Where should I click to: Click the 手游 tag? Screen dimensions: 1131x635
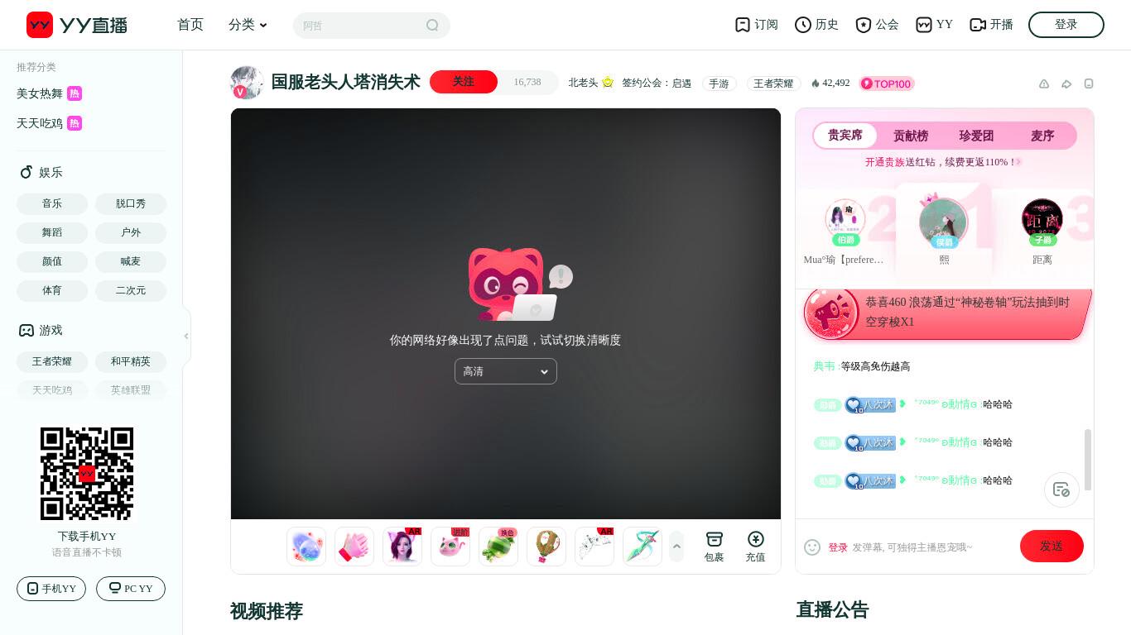(x=720, y=84)
